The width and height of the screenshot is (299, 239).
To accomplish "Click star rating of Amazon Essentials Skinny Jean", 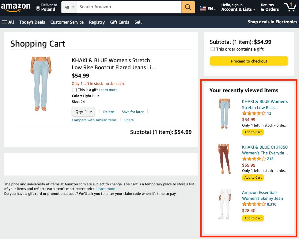I will click(x=254, y=204).
